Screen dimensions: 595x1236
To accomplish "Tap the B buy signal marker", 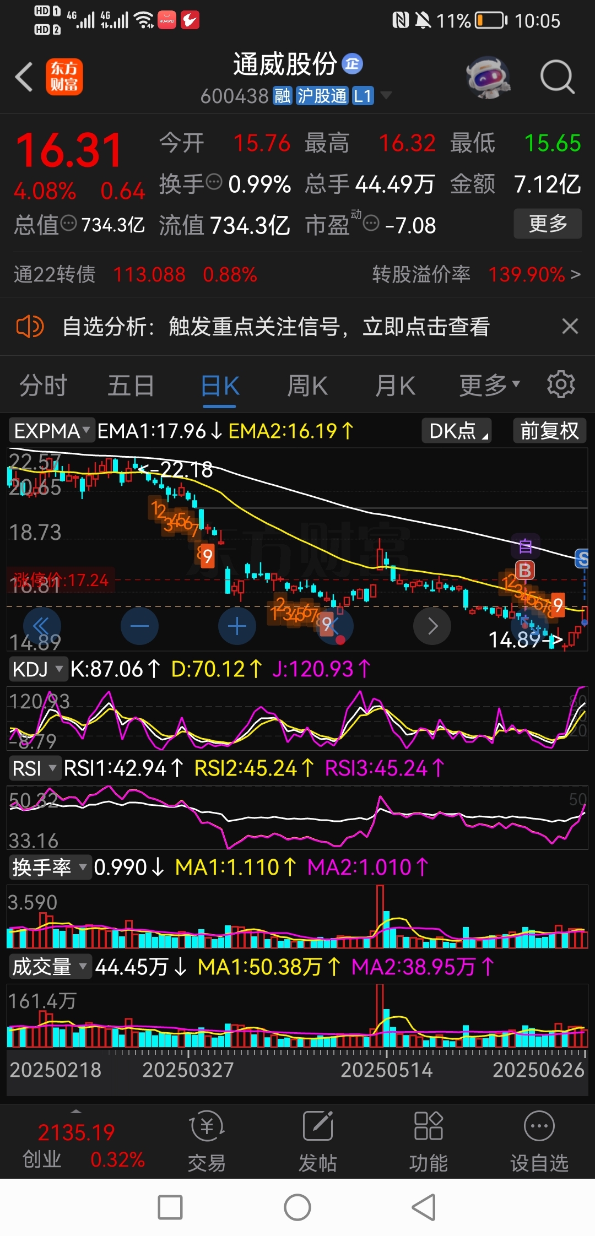I will click(x=525, y=570).
